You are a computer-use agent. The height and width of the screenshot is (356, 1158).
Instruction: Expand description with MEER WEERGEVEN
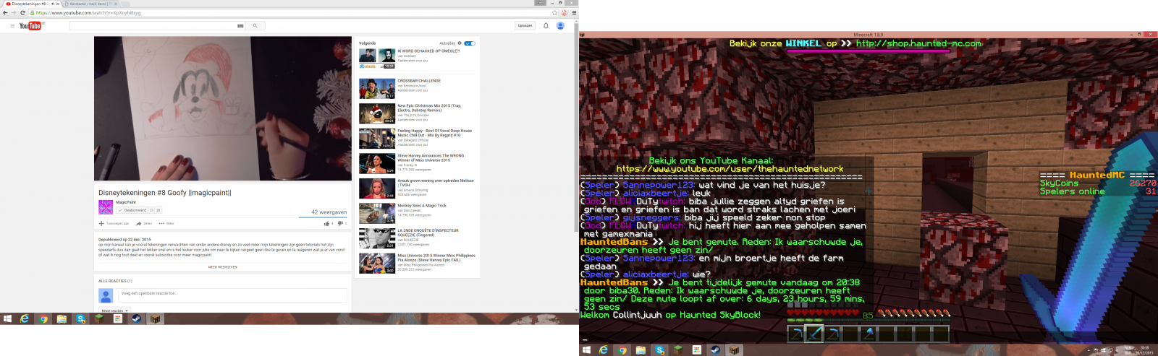pyautogui.click(x=223, y=267)
